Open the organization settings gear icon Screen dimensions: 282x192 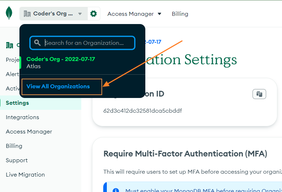[94, 14]
